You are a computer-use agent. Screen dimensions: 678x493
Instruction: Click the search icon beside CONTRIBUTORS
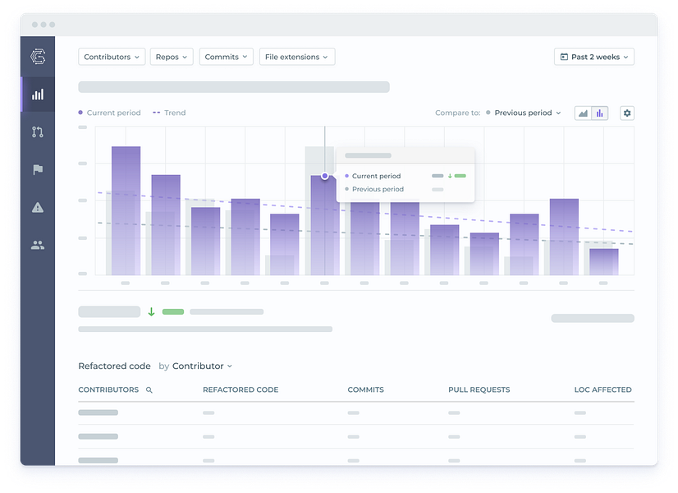click(x=149, y=390)
